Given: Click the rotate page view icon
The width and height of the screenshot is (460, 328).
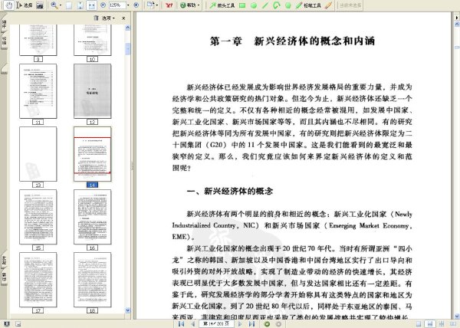Looking at the screenshot, I should coord(150,5).
